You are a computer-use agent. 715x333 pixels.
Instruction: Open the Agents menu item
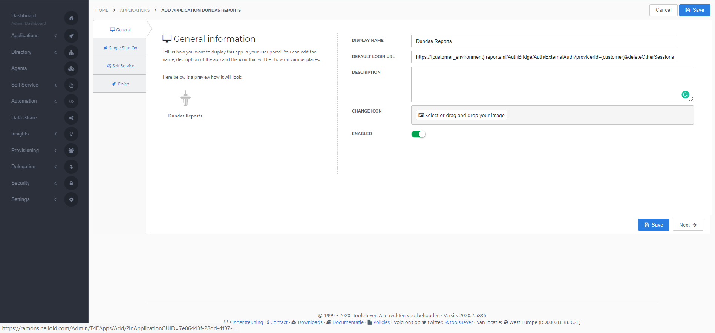pos(19,68)
